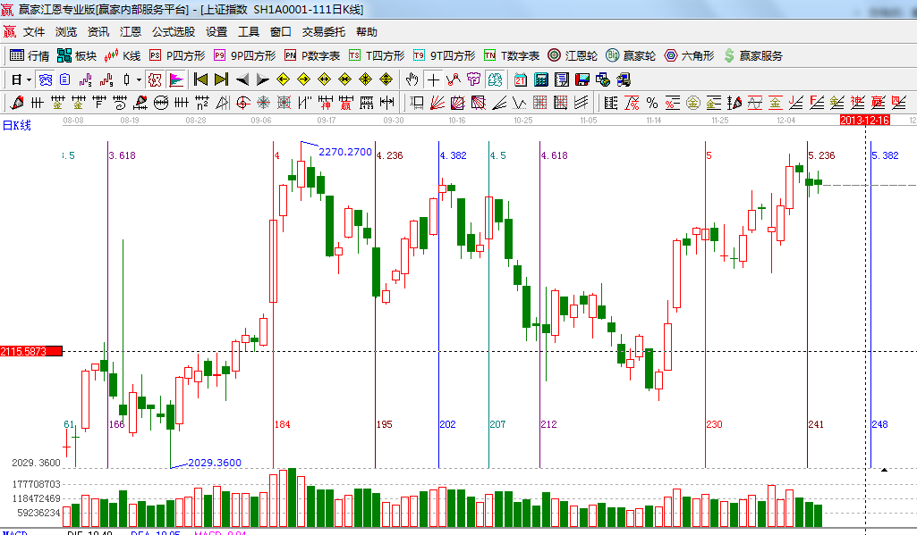Open the 江恩轮 (Gann Wheel) tool
The image size is (917, 535).
point(573,55)
